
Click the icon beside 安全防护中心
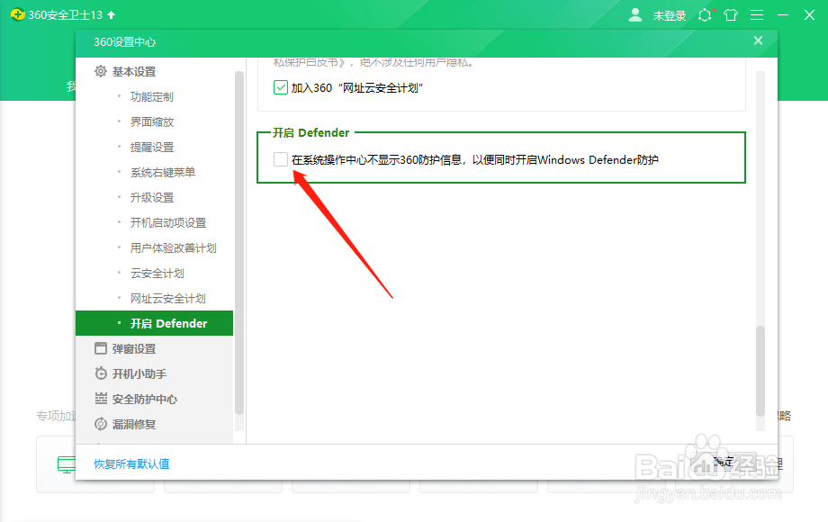coord(100,399)
